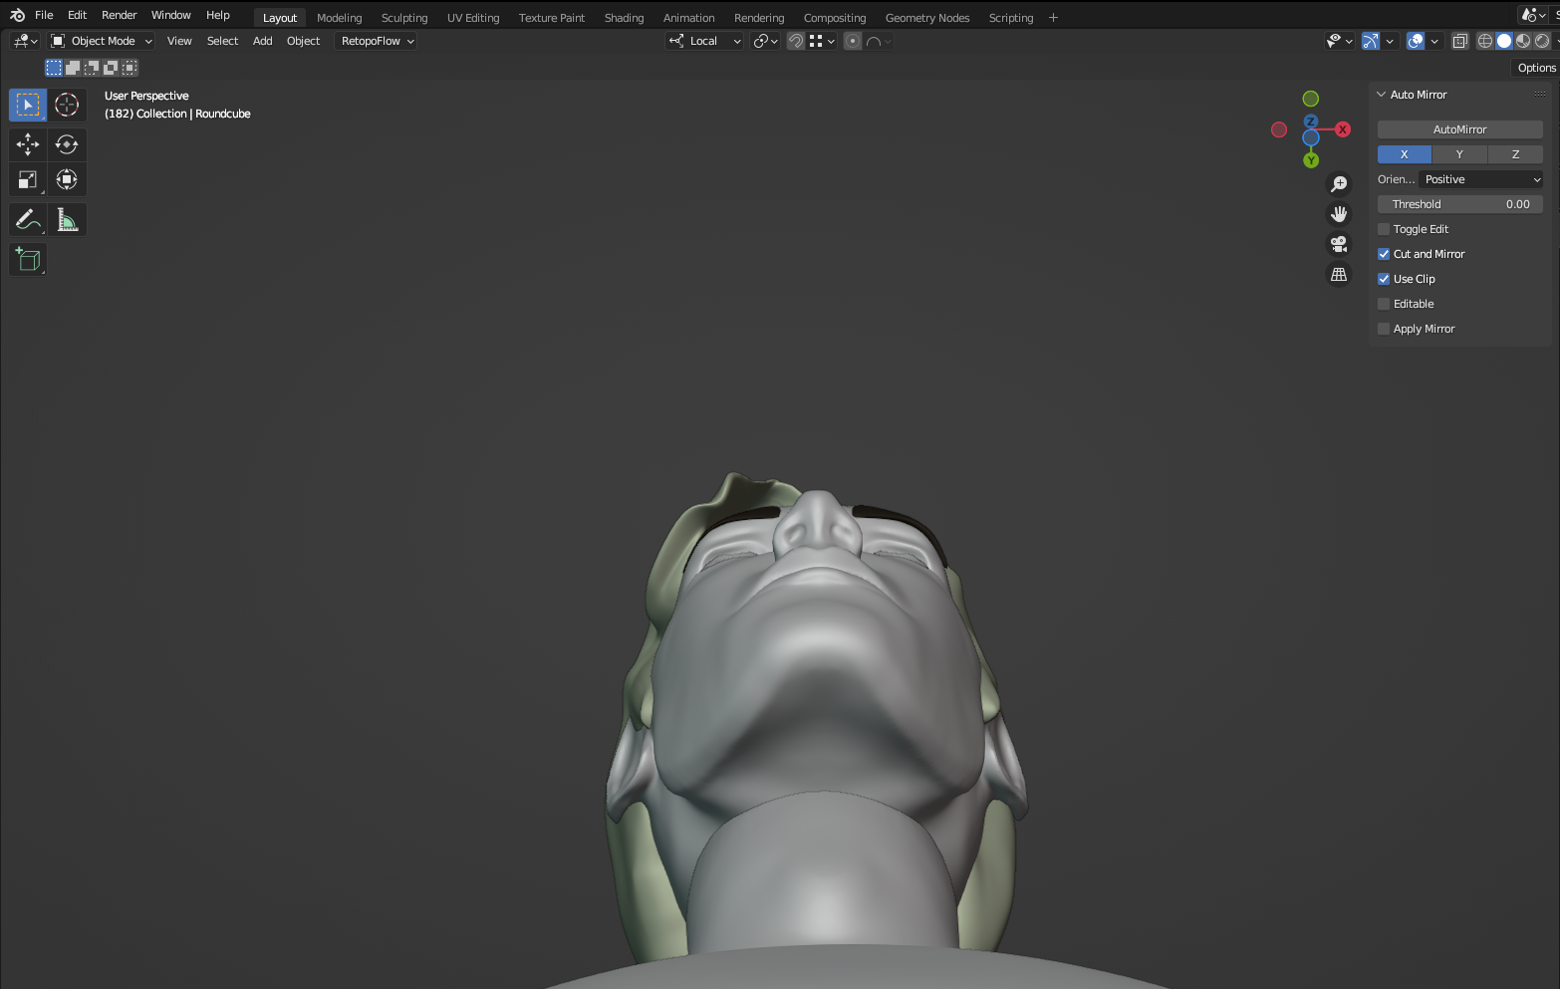The image size is (1560, 989).
Task: Switch to the Geometry Nodes workspace tab
Action: tap(927, 18)
